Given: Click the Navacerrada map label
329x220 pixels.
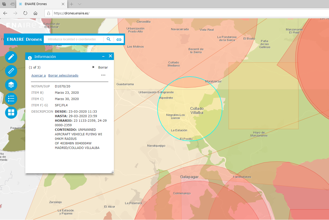Looking at the screenshot, I should point(180,29).
